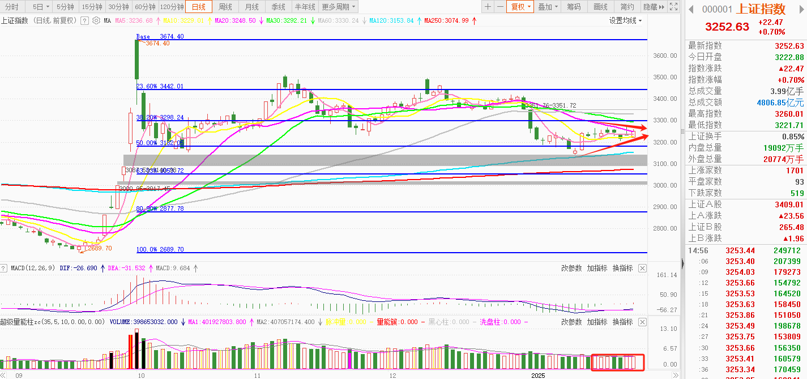Switch to 30分钟 period
The height and width of the screenshot is (379, 807).
point(119,7)
